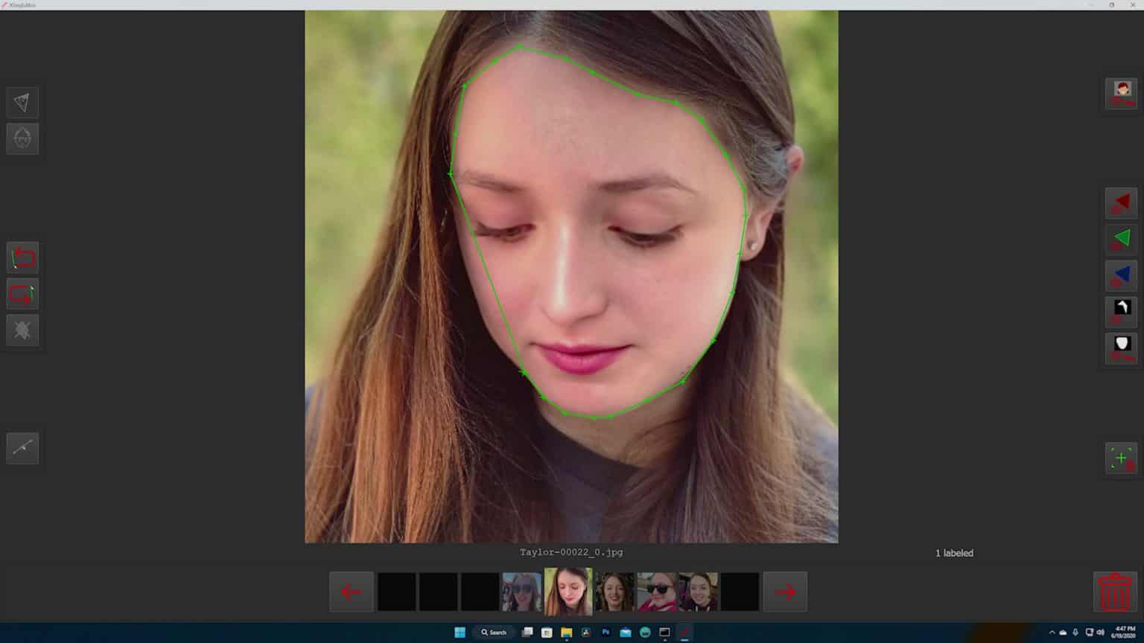Image resolution: width=1144 pixels, height=643 pixels.
Task: Select the red triangle marker tool
Action: pos(1120,202)
